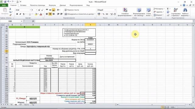The height and width of the screenshot is (109, 195).
Task: Open Форматировать как таблицу gallery
Action: 139,12
